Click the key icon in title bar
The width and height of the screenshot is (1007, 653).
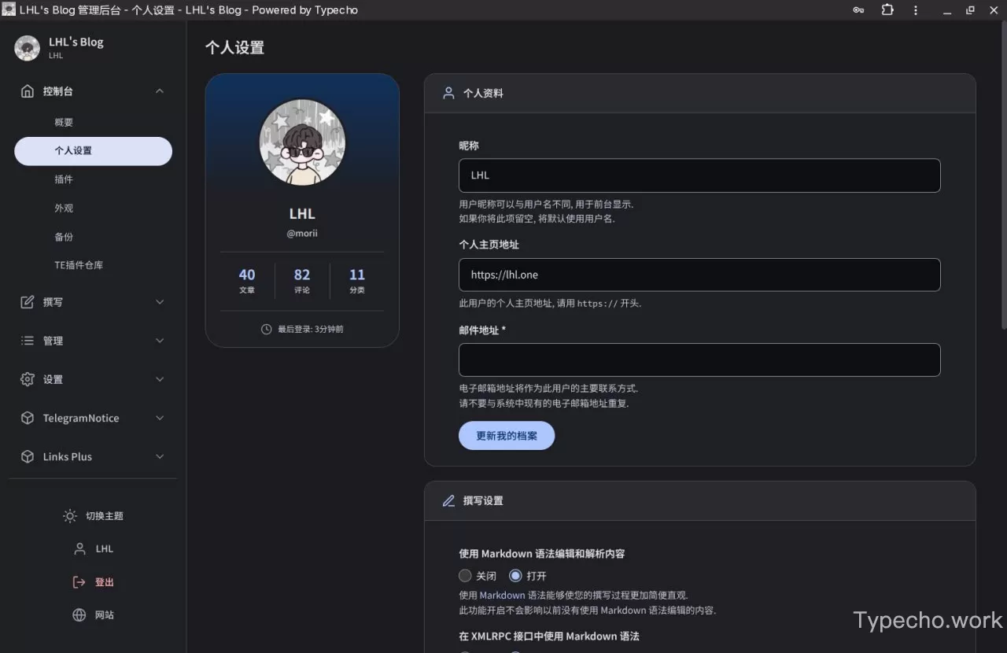858,10
